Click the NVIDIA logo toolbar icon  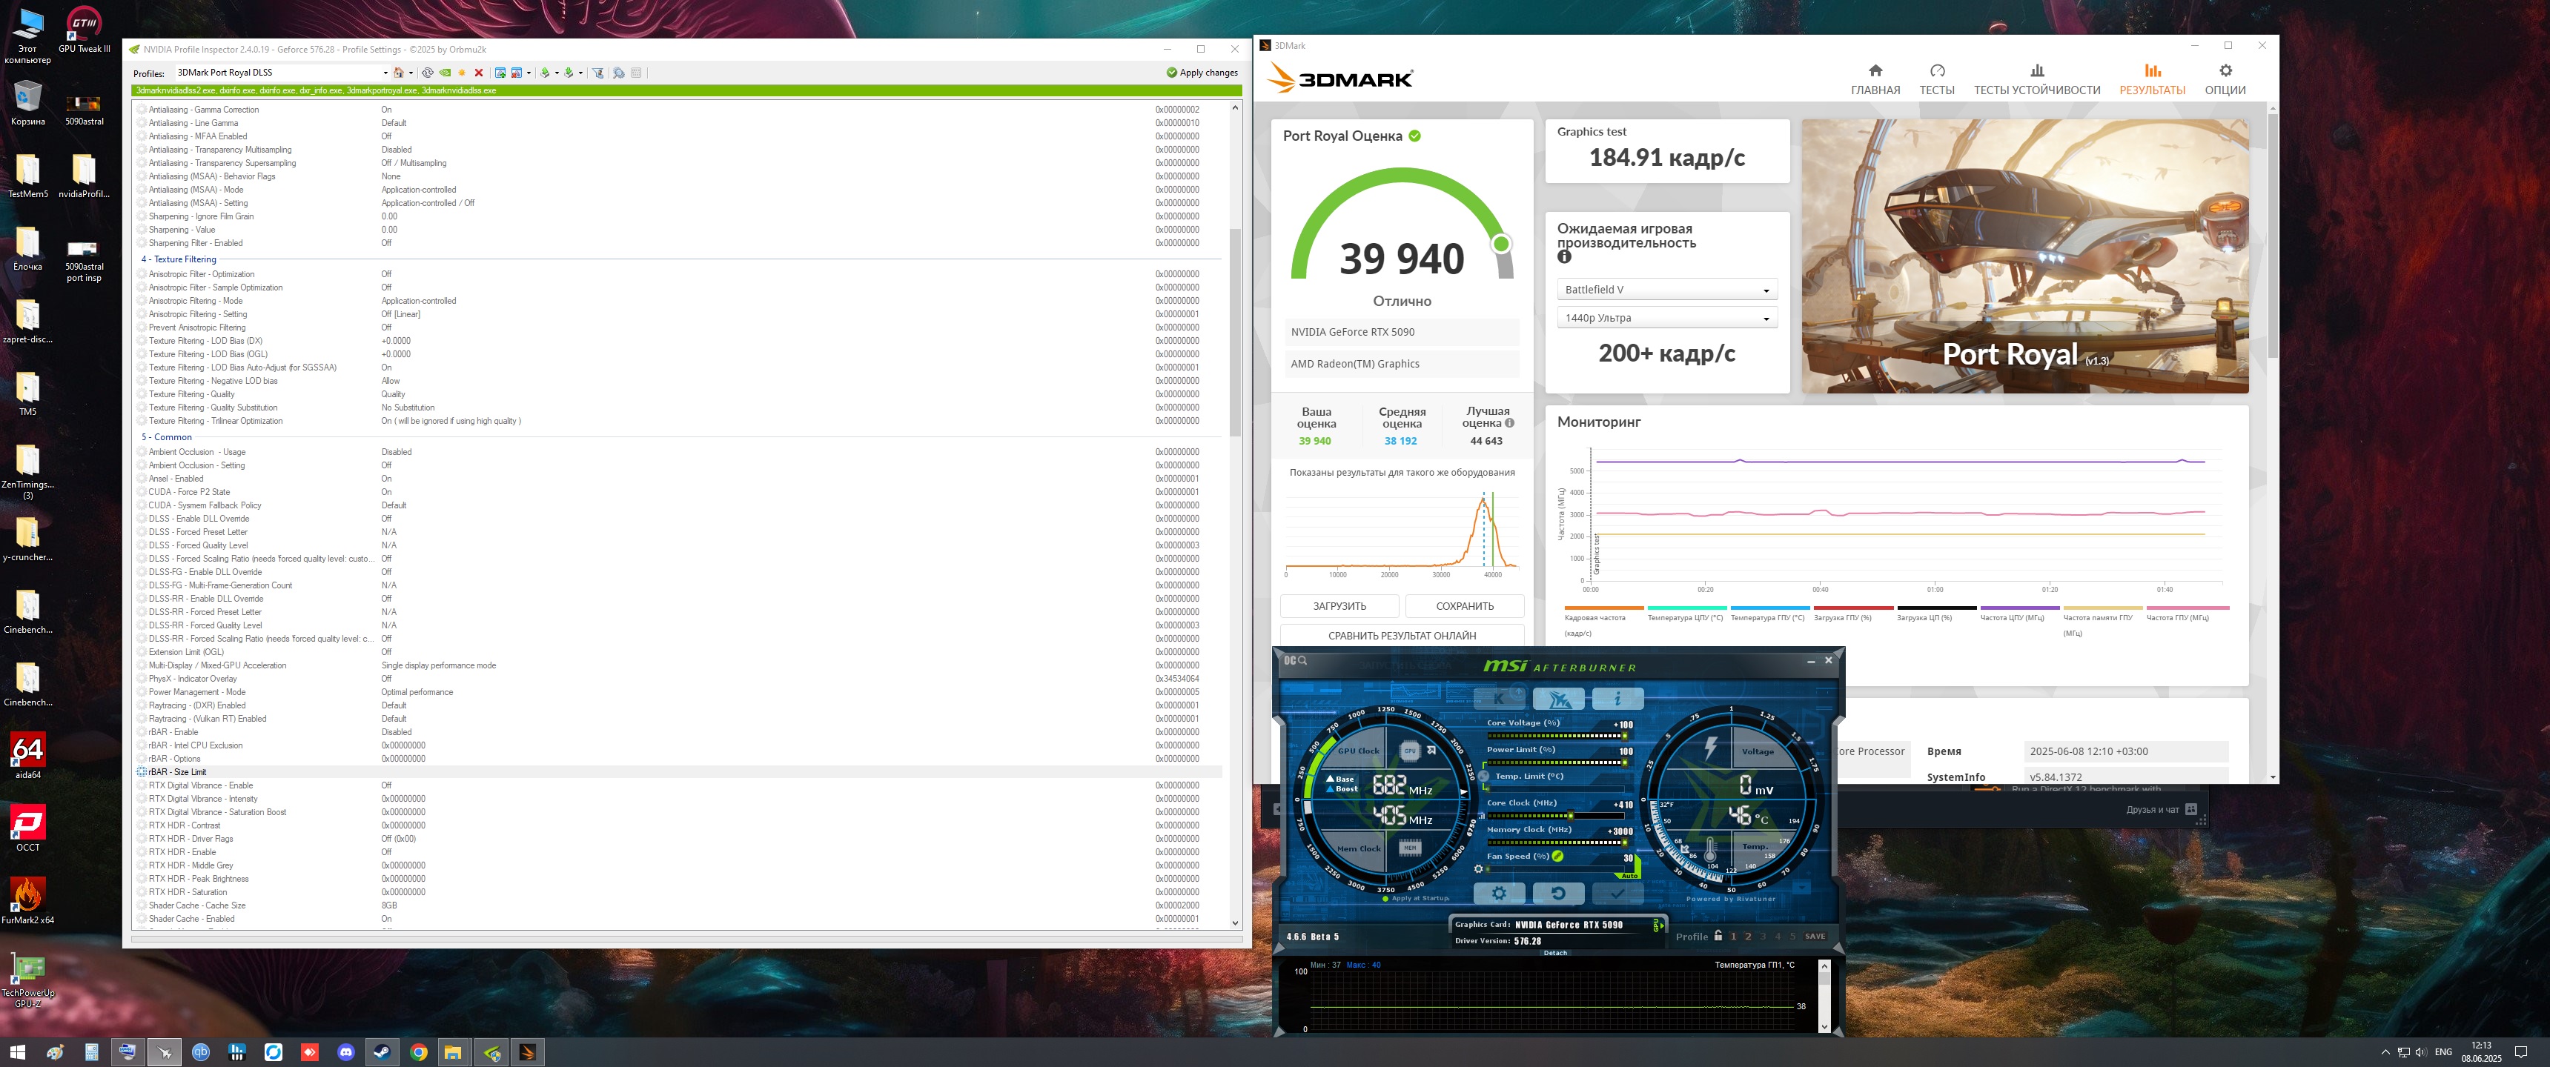(x=446, y=73)
